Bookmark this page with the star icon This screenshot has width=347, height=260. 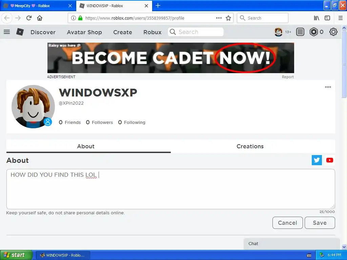228,18
